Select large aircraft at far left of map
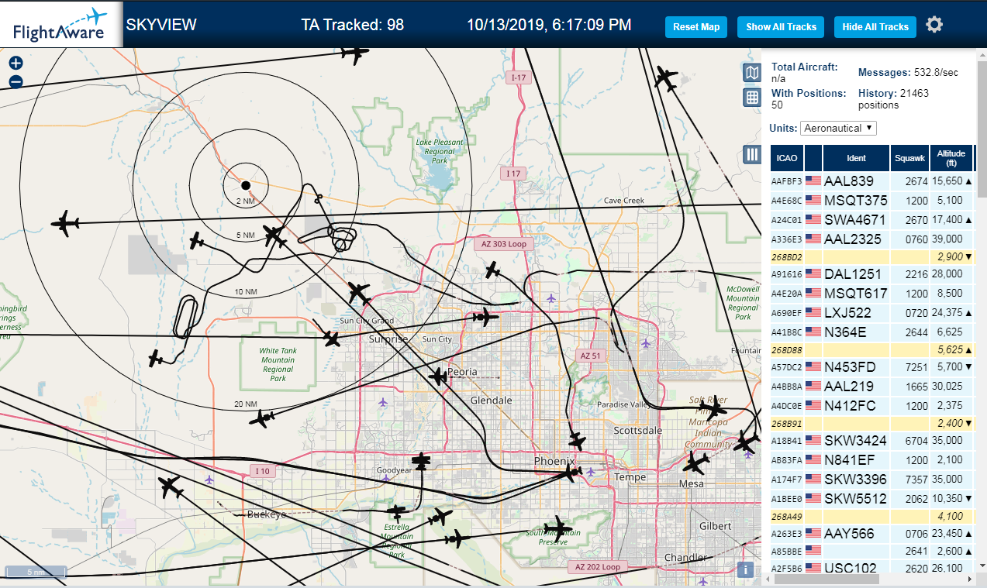The width and height of the screenshot is (987, 588). point(65,224)
